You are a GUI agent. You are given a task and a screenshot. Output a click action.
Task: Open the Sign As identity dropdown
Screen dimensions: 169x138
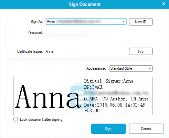pyautogui.click(x=86, y=21)
